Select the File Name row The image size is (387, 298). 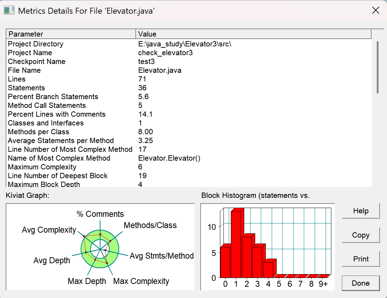click(x=189, y=70)
